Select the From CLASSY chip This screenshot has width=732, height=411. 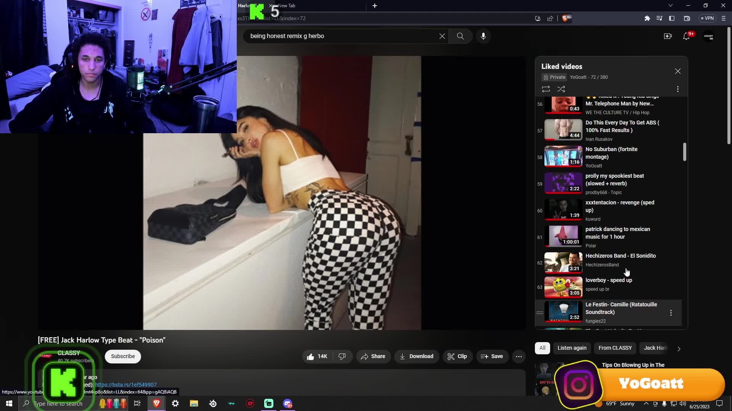[x=615, y=348]
